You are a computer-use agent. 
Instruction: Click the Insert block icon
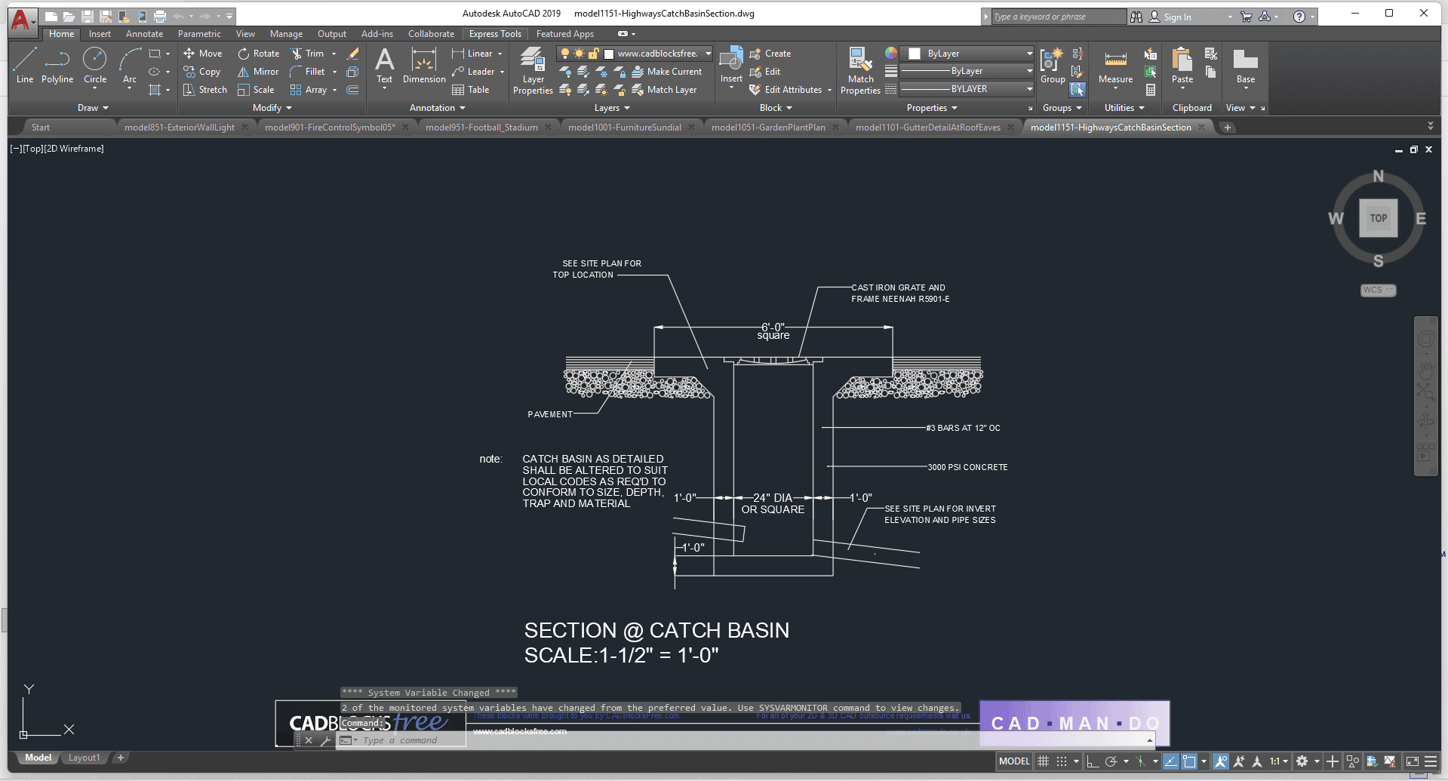730,65
